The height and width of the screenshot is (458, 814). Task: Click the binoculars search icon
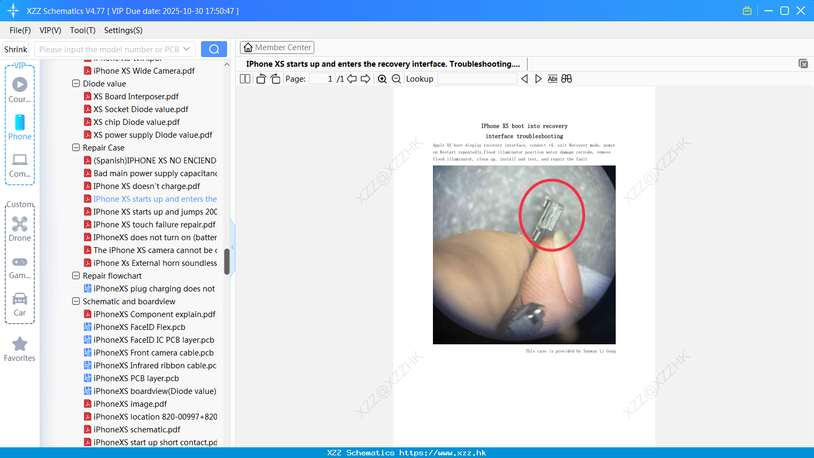tap(567, 79)
